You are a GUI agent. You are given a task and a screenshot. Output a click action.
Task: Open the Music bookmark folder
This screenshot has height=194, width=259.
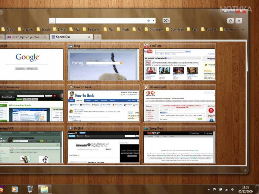tap(123, 29)
